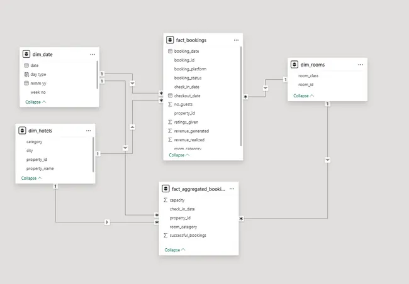Select the booking_status field
The height and width of the screenshot is (284, 409).
click(x=188, y=78)
